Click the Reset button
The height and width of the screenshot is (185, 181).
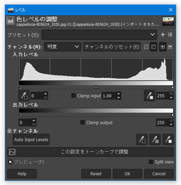(96, 174)
